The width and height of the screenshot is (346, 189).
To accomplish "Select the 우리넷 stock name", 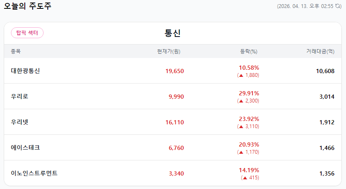I will [x=19, y=122].
